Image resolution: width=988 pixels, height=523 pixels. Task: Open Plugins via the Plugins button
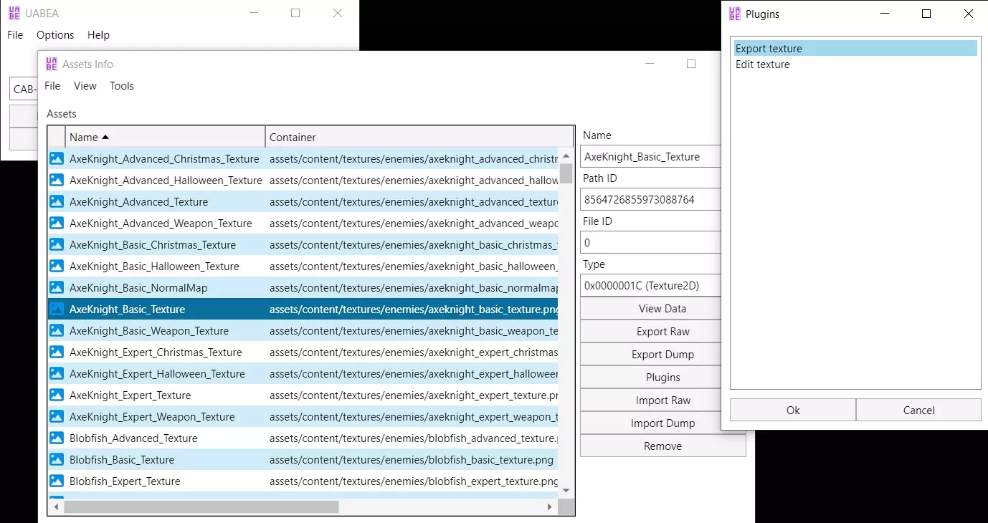pyautogui.click(x=662, y=378)
